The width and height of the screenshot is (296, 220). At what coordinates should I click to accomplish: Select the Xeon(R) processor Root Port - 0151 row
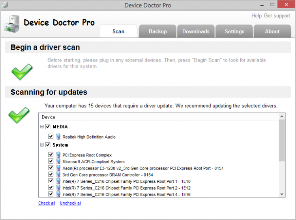click(143, 168)
